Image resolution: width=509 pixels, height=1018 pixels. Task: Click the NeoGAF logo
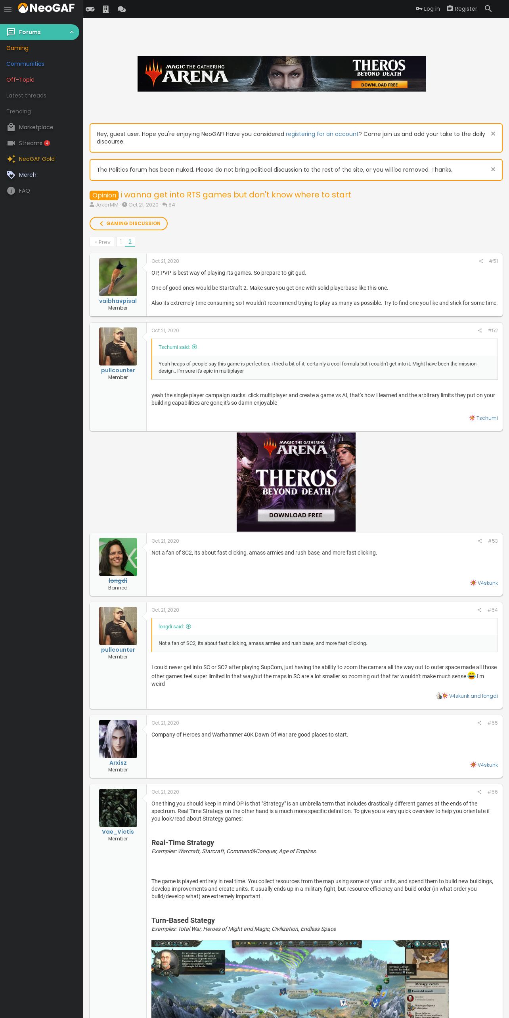point(46,8)
